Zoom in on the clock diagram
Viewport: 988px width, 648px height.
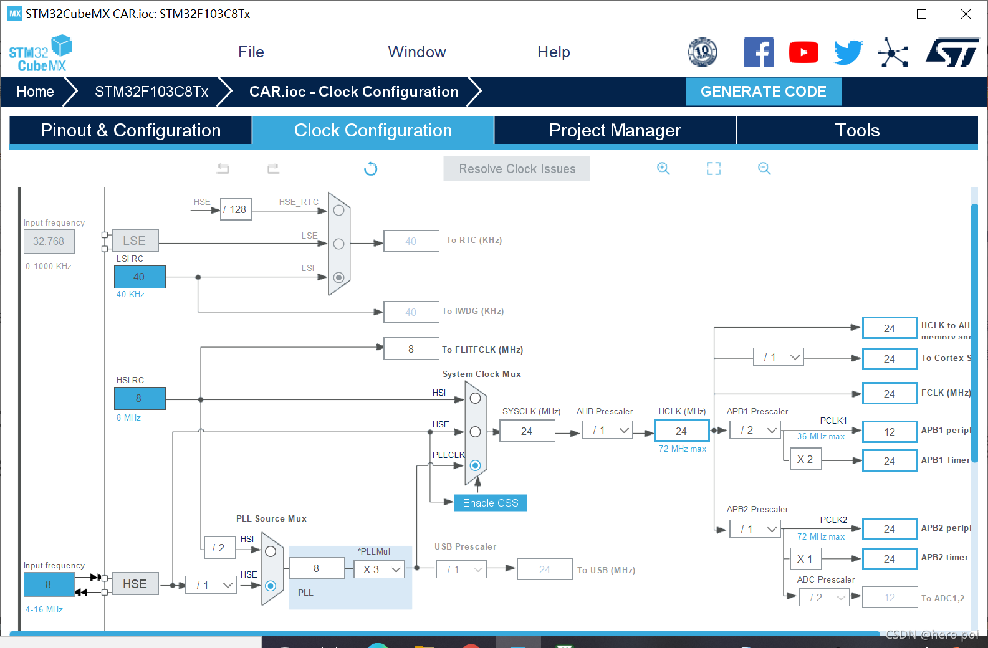[x=663, y=168]
